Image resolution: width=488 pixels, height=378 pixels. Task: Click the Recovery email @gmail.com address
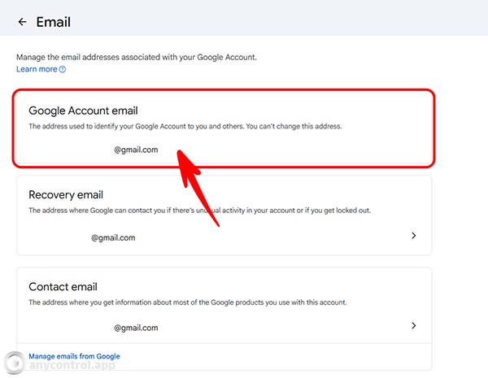[x=113, y=237]
